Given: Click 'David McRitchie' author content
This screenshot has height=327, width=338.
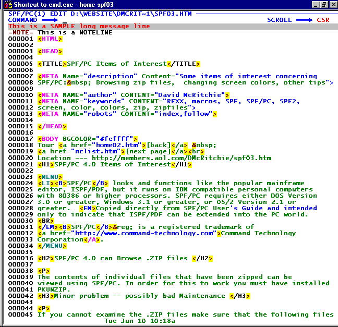Looking at the screenshot, I should coord(189,95).
